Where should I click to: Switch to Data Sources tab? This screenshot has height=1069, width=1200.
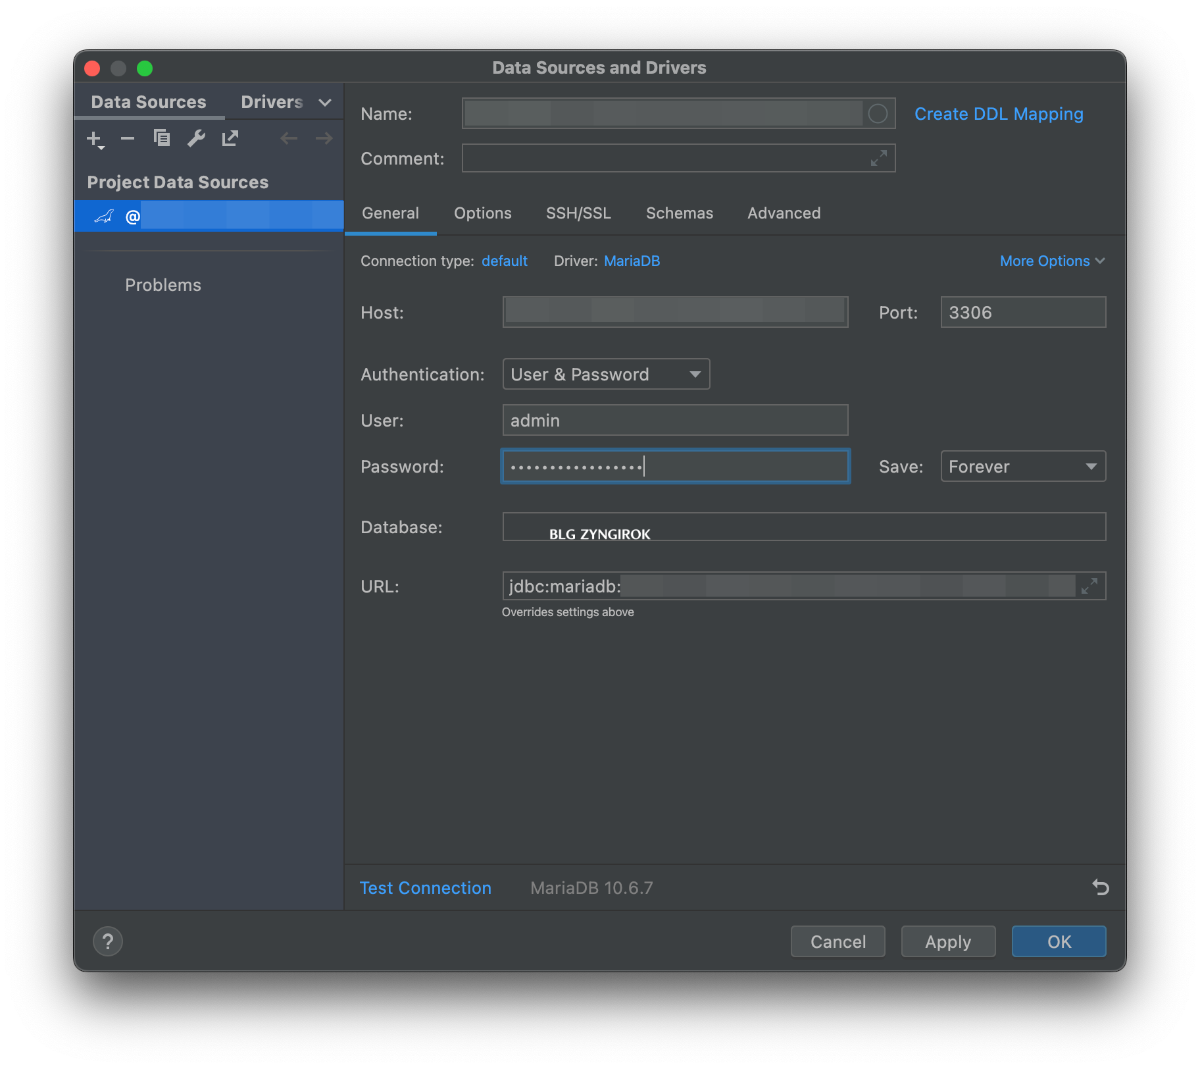point(149,102)
